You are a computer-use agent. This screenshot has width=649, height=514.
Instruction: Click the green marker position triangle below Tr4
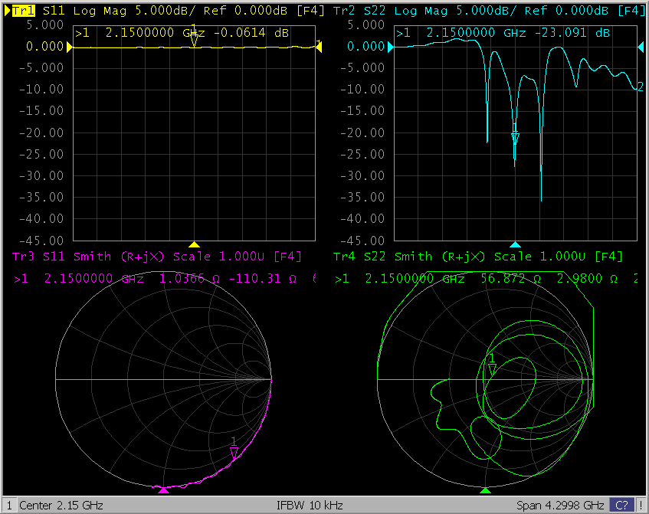[x=485, y=489]
